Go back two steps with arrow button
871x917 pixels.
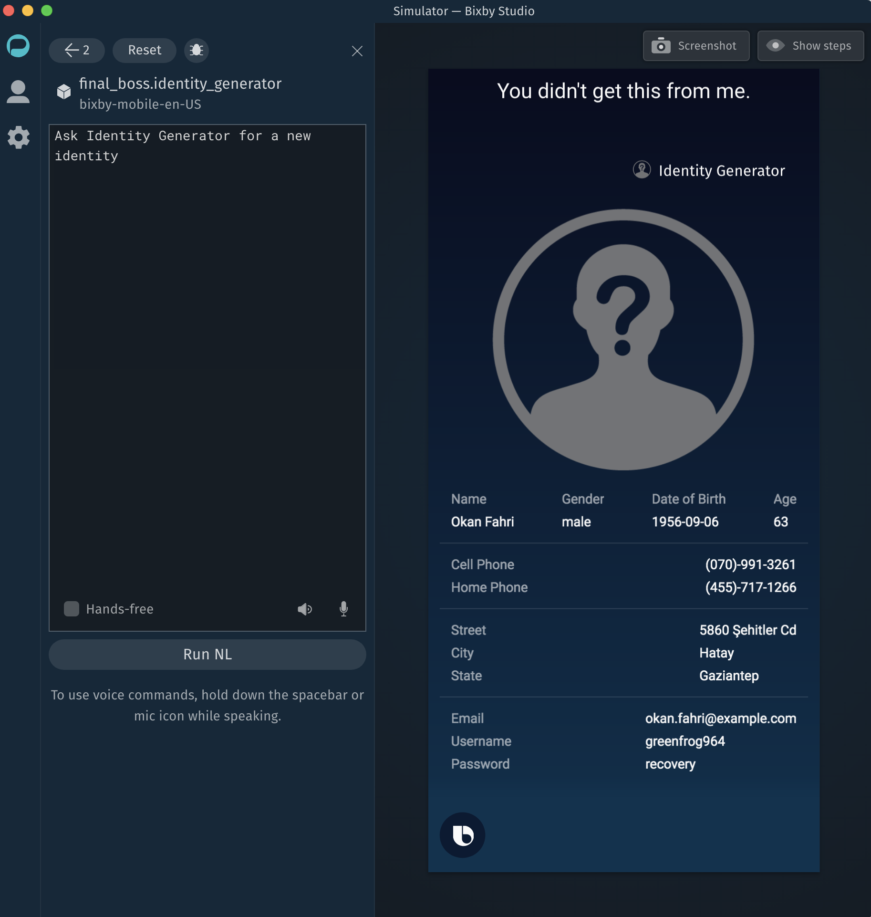pos(77,50)
